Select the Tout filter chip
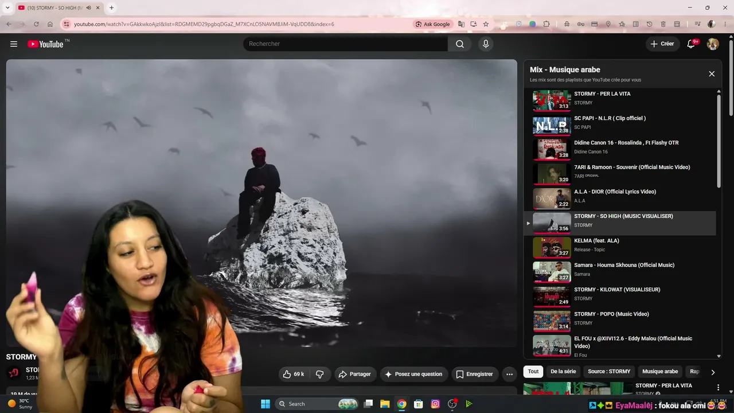This screenshot has height=413, width=734. (533, 372)
